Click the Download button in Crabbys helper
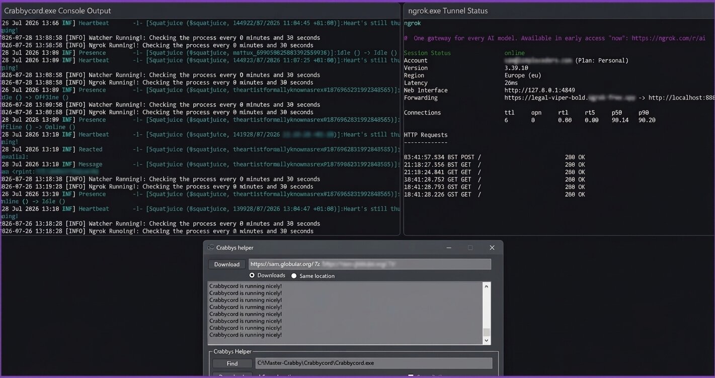715x378 pixels. [x=227, y=264]
